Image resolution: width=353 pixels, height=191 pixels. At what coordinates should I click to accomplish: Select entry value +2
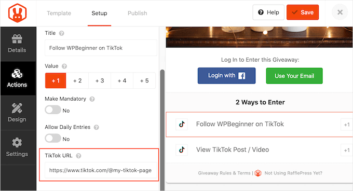[77, 80]
